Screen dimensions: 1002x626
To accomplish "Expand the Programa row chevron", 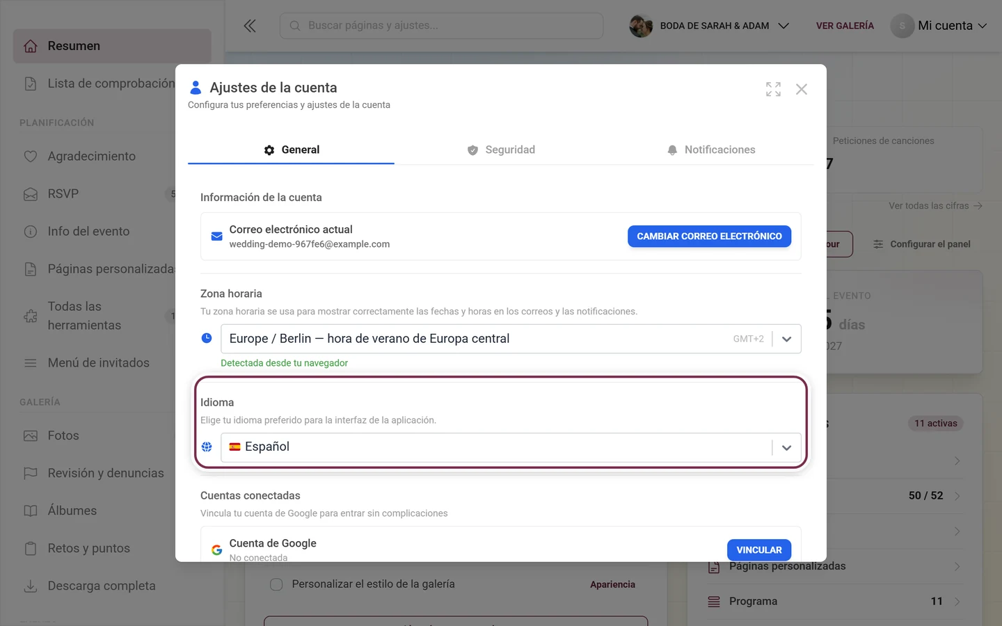I will tap(957, 602).
